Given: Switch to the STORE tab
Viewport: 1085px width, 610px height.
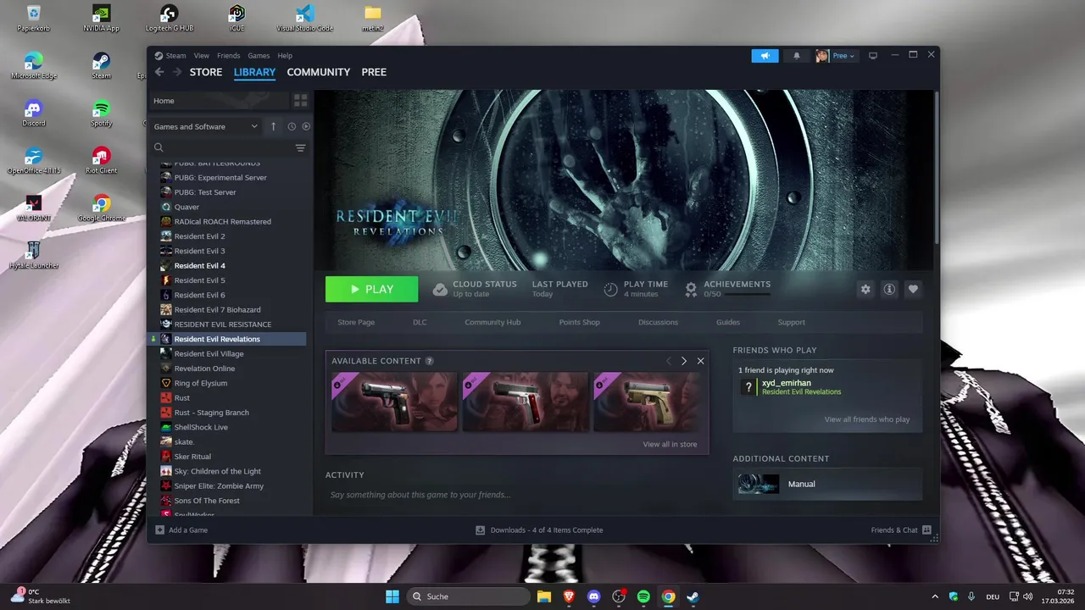Looking at the screenshot, I should [206, 72].
